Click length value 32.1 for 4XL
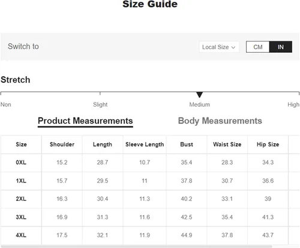 pyautogui.click(x=103, y=235)
